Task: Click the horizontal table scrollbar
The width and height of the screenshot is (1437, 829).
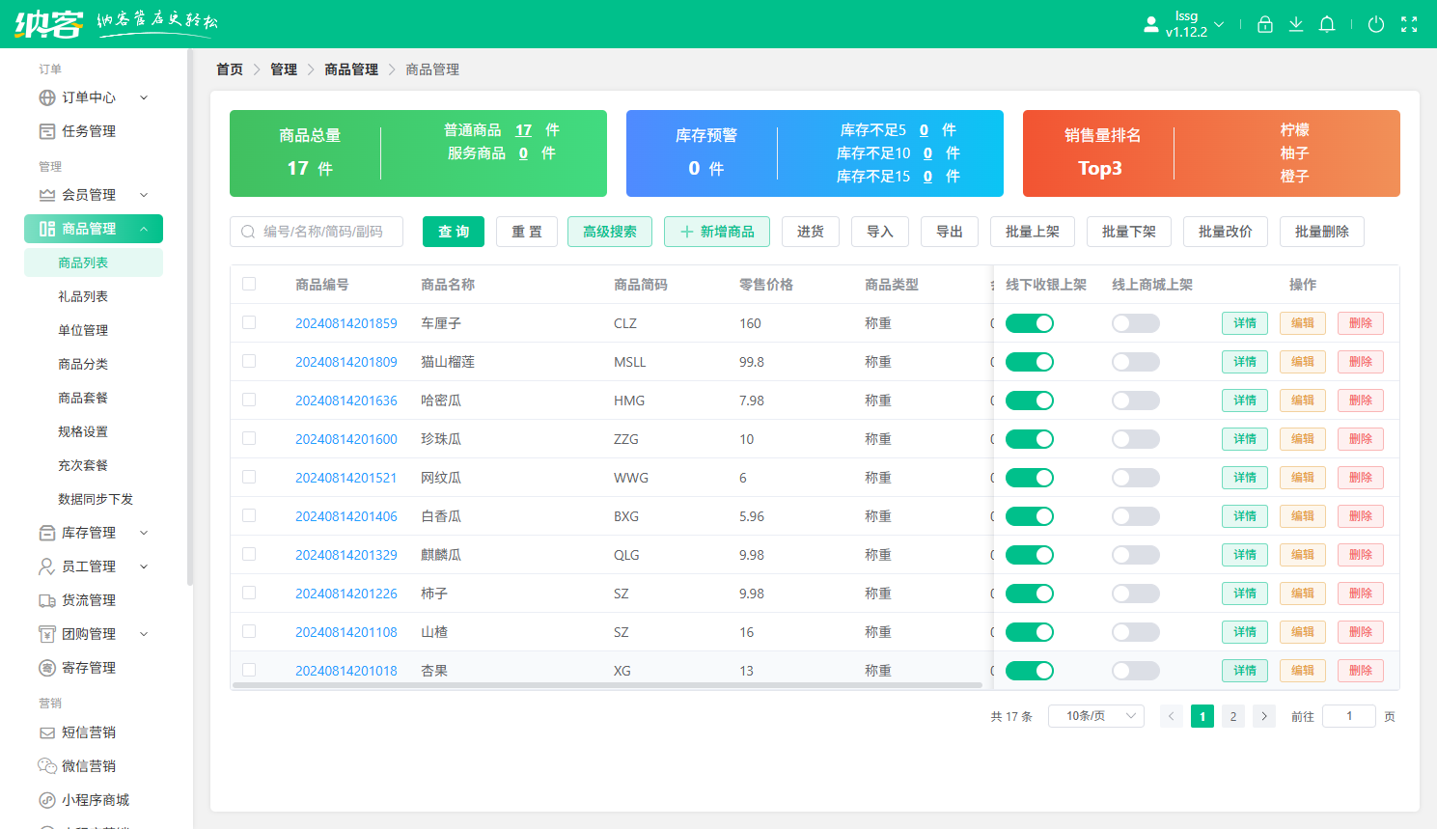Action: (x=607, y=685)
